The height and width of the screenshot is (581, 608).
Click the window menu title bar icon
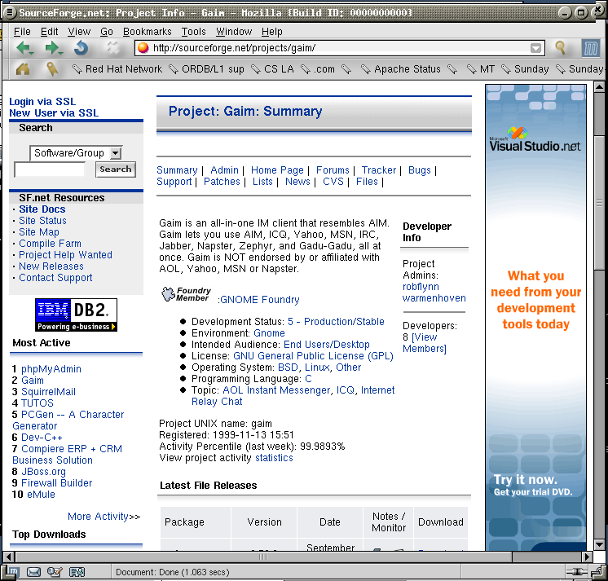[x=9, y=13]
